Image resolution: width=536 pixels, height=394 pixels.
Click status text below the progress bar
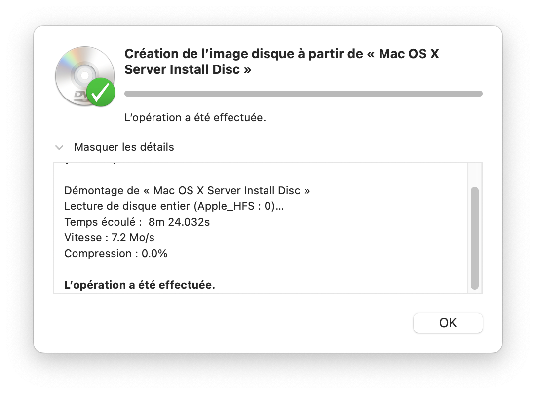coord(195,117)
